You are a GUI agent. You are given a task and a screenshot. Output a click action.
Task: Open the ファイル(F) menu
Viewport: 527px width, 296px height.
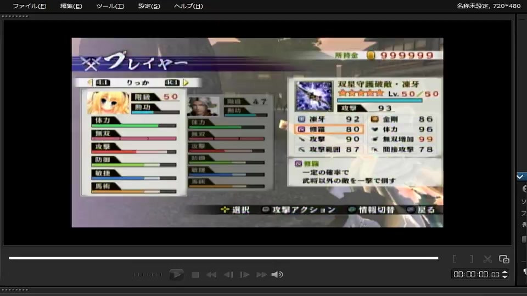point(29,6)
